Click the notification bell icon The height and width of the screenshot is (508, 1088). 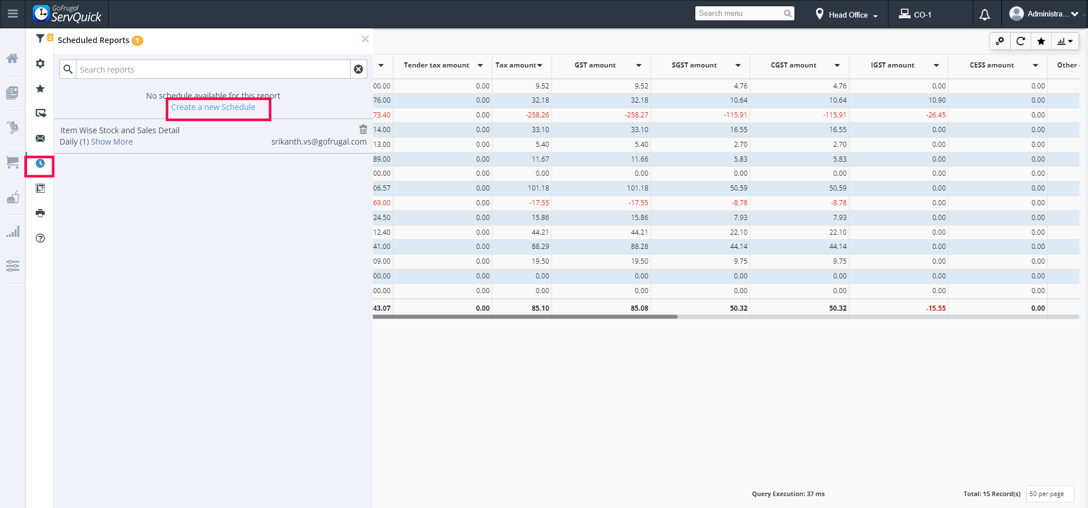point(984,15)
